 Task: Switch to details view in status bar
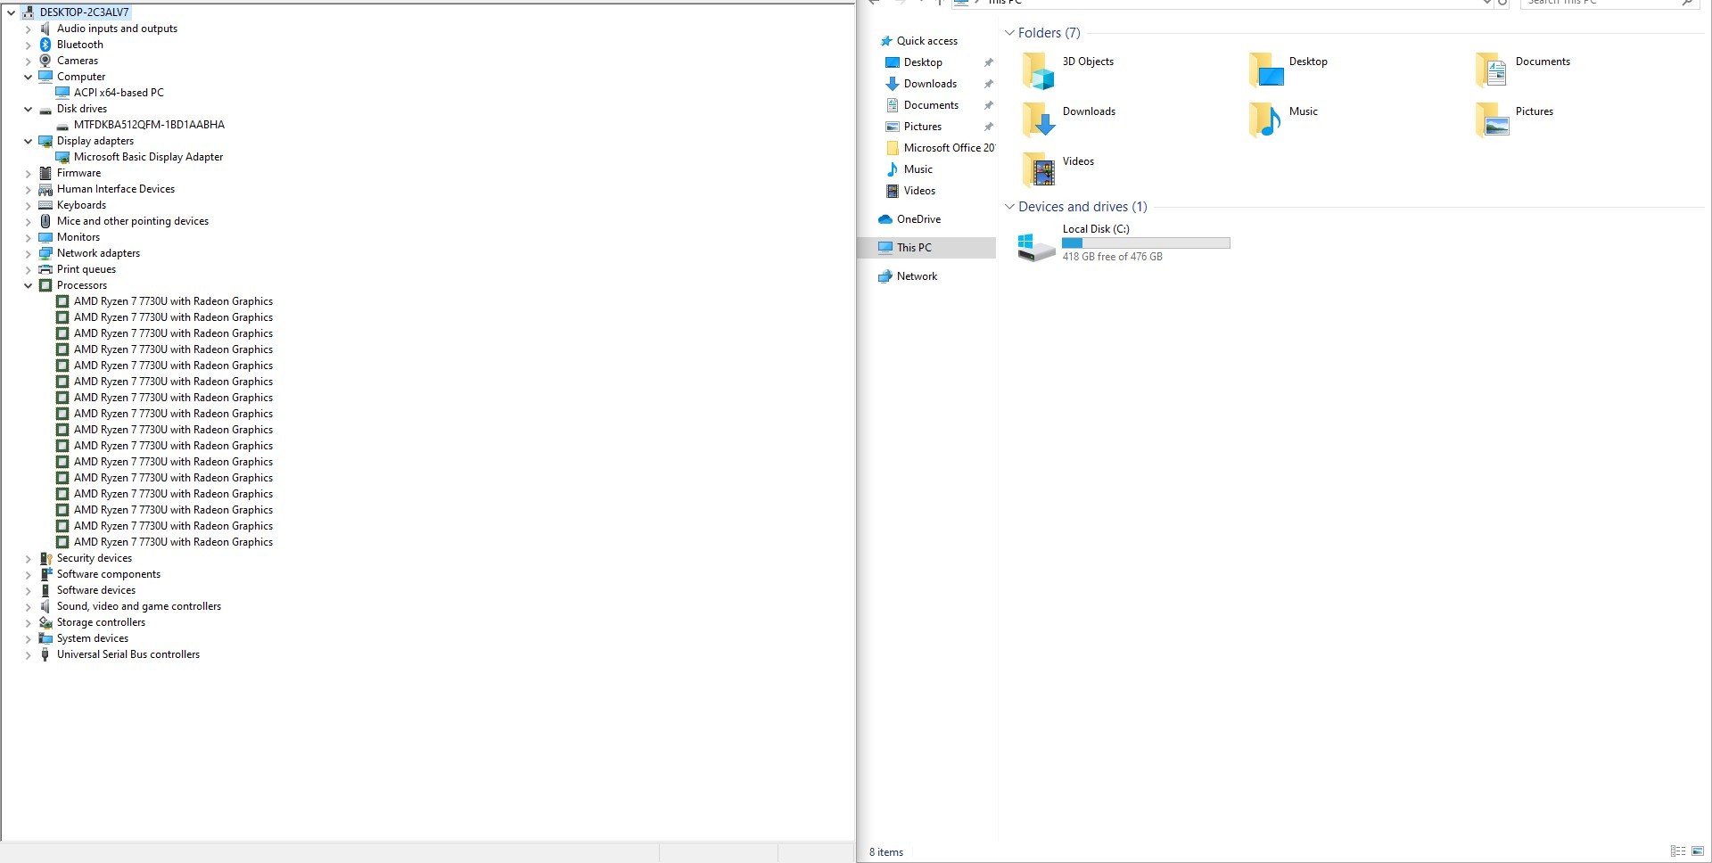click(x=1678, y=851)
